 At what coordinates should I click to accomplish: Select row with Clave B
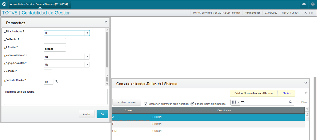pyautogui.click(x=208, y=124)
